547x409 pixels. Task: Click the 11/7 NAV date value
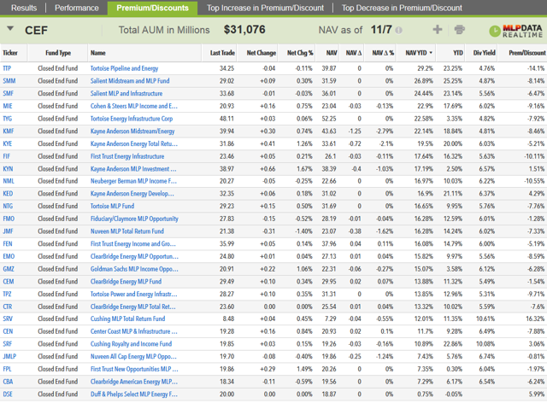pos(381,30)
